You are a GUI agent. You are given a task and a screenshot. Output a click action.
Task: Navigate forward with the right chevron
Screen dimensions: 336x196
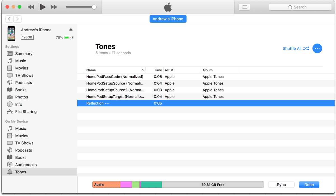(18, 19)
